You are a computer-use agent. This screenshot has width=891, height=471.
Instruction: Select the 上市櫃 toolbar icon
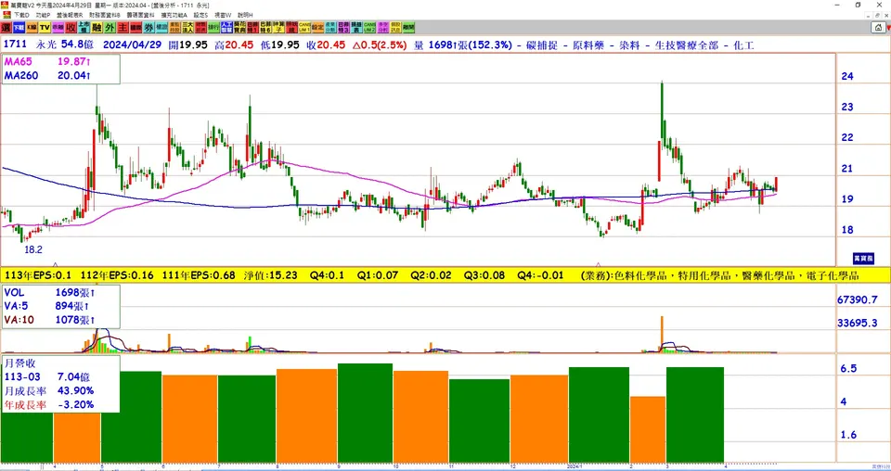[x=84, y=27]
